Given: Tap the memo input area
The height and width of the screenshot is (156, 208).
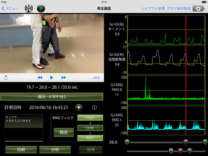Looking at the screenshot, I should point(24,128).
